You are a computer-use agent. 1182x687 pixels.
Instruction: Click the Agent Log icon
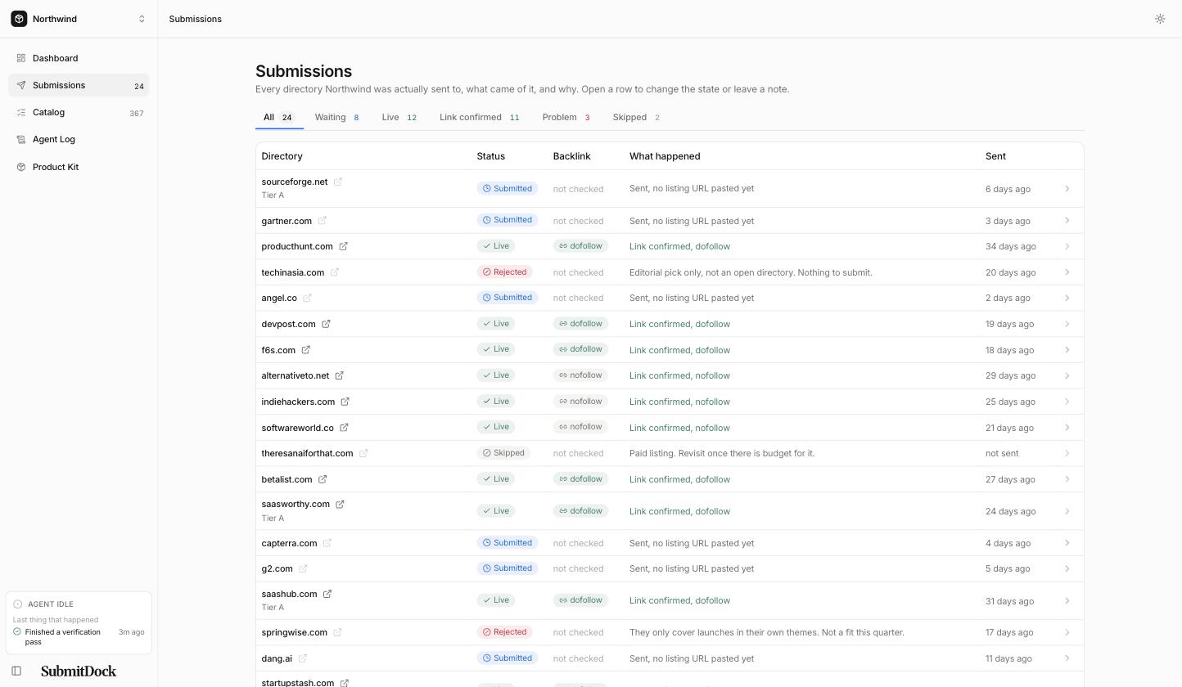[21, 139]
